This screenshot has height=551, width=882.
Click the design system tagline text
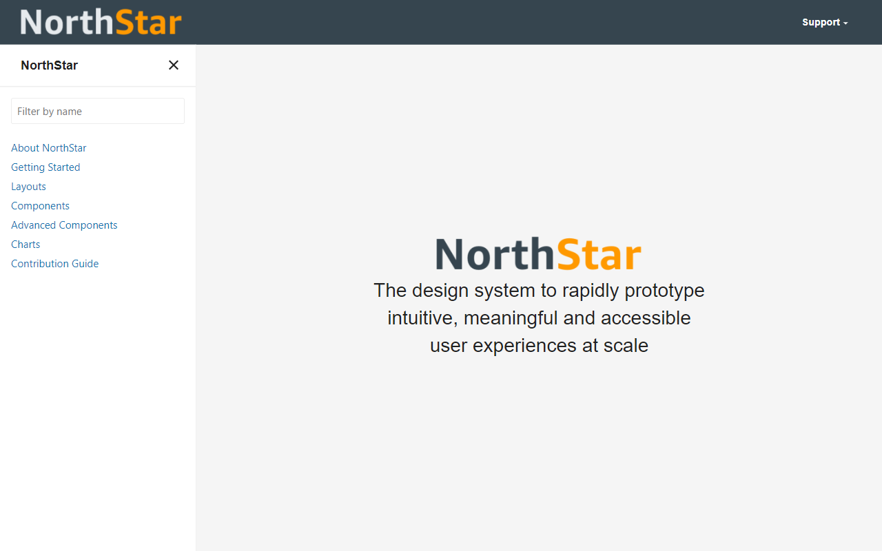(539, 318)
